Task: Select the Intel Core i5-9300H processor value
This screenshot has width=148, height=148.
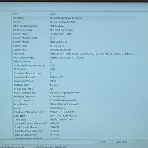Action: pyautogui.click(x=92, y=54)
